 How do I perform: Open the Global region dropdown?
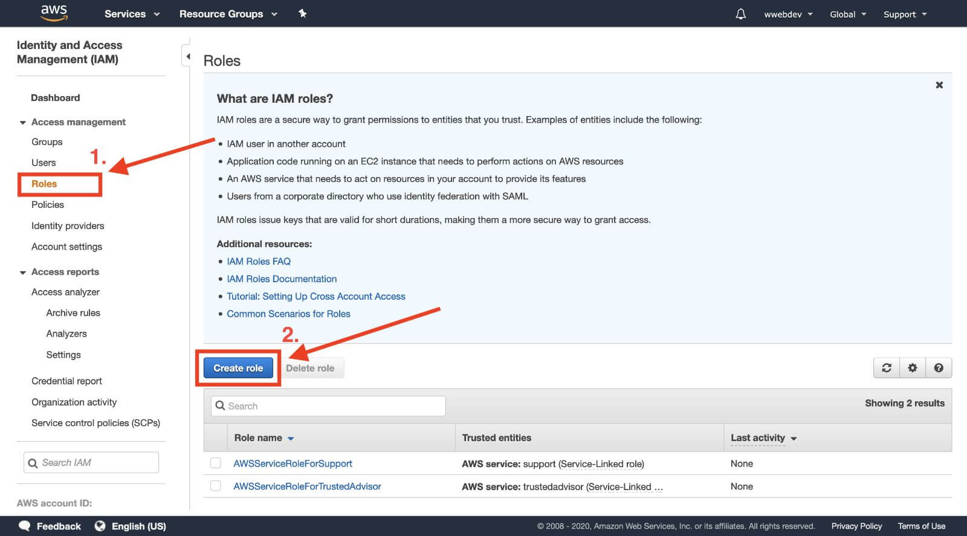pos(848,14)
